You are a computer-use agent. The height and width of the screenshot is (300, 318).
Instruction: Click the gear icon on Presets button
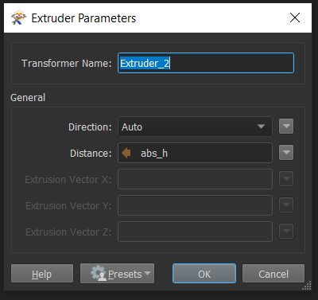point(99,273)
